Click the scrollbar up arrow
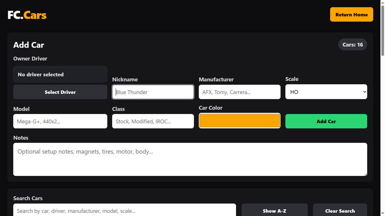The image size is (385, 216). [382, 2]
